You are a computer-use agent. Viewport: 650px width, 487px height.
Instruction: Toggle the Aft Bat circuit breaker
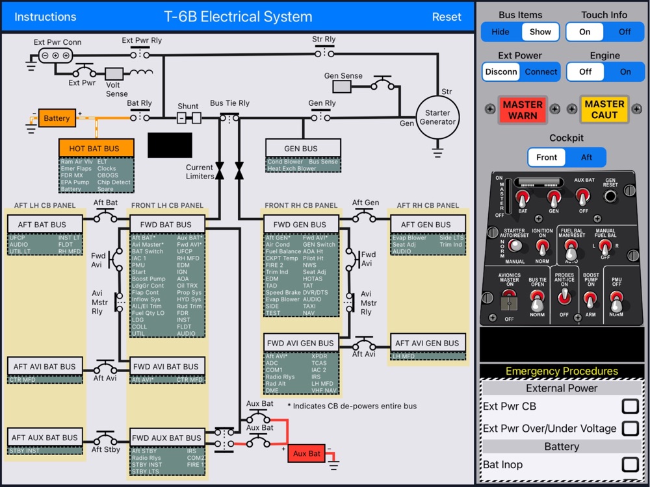105,216
